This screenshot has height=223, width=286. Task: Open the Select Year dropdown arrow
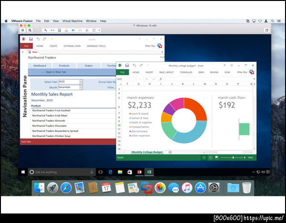click(x=81, y=82)
